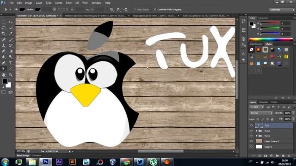Image resolution: width=296 pixels, height=166 pixels.
Task: Open the Normal blend mode dropdown
Action: tap(261, 113)
